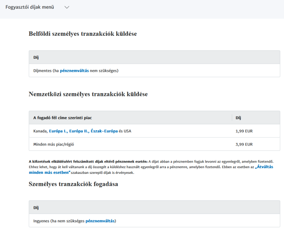Open the Európa I. link
The image size is (284, 228).
[59, 131]
